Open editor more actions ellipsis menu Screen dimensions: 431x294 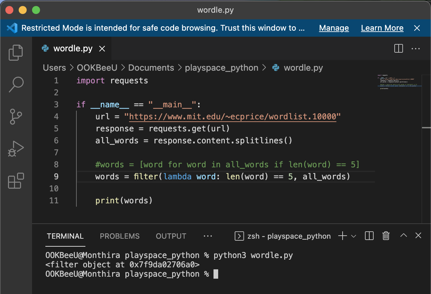pos(415,48)
